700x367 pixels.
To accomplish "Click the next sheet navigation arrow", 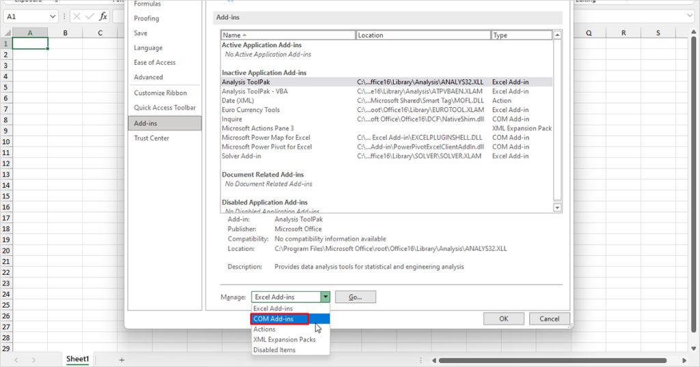I will (33, 360).
